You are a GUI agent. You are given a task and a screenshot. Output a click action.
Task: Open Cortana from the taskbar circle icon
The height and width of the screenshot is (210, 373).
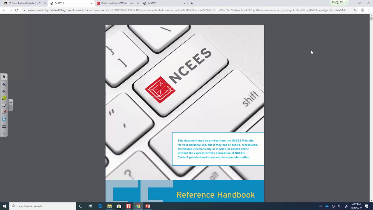pyautogui.click(x=81, y=206)
